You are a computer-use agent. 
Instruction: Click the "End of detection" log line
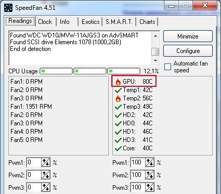click(30, 49)
